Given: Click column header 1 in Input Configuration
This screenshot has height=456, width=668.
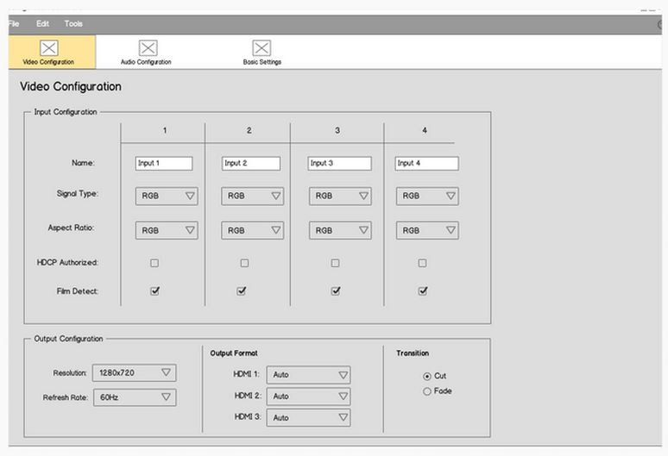Looking at the screenshot, I should [165, 130].
